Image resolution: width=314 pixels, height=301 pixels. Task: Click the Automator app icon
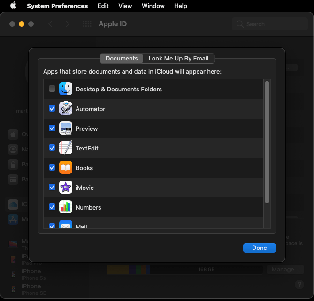pyautogui.click(x=66, y=108)
